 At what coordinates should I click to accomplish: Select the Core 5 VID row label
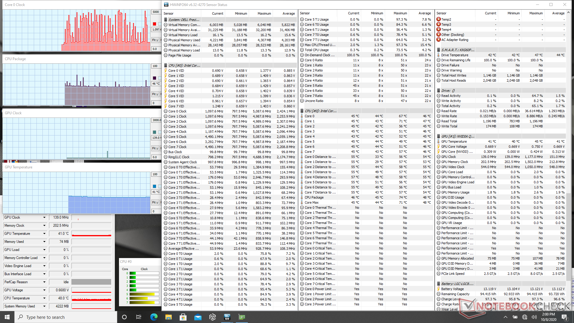(176, 96)
